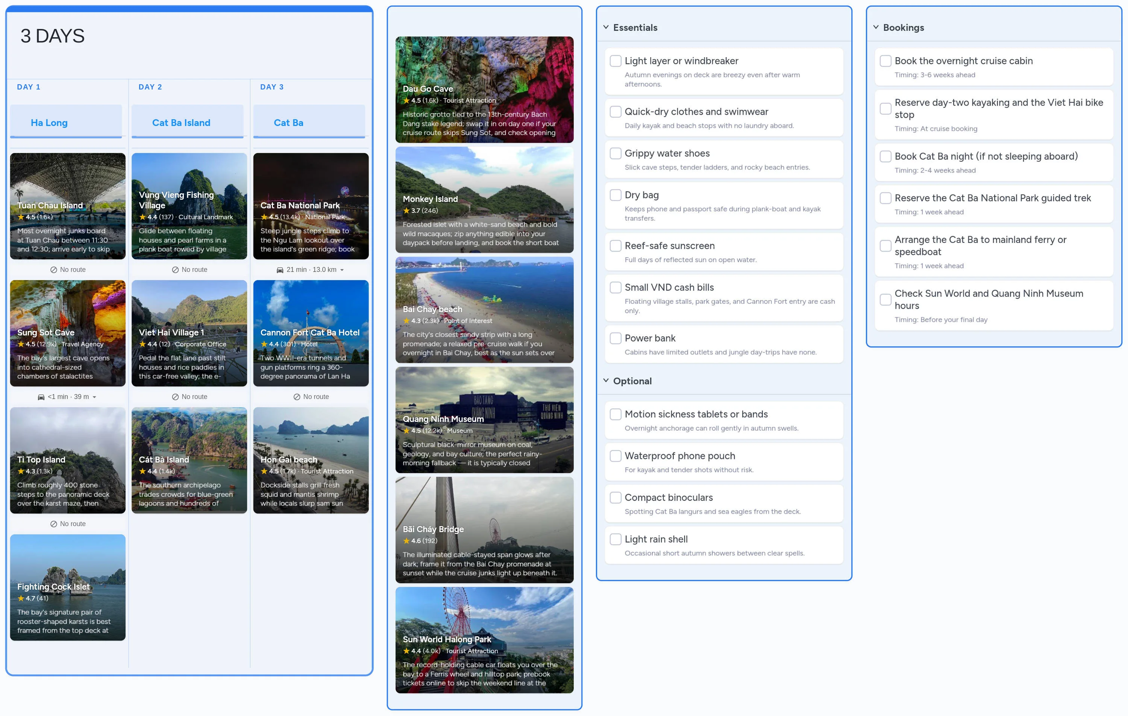The height and width of the screenshot is (716, 1128).
Task: Click the no-route icon under Cannon Fort Cat Ba Hotel
Action: [x=297, y=397]
